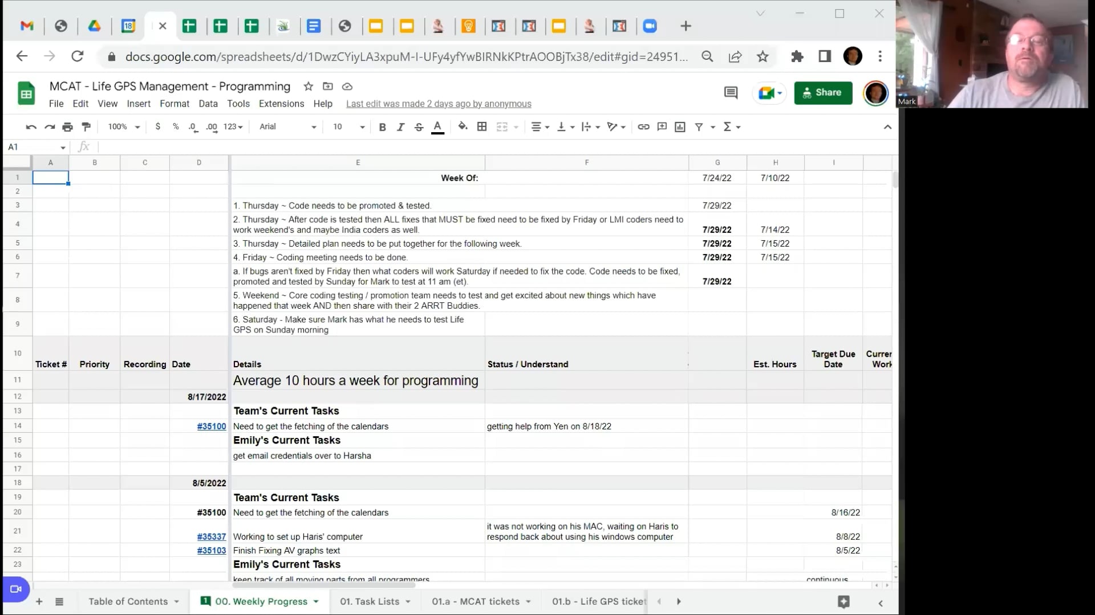Click the insert chart icon
The height and width of the screenshot is (615, 1095).
coord(680,126)
